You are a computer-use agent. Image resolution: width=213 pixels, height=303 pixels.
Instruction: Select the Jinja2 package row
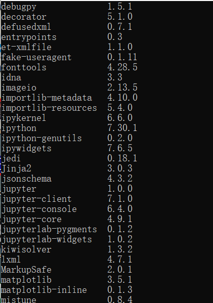(x=67, y=168)
